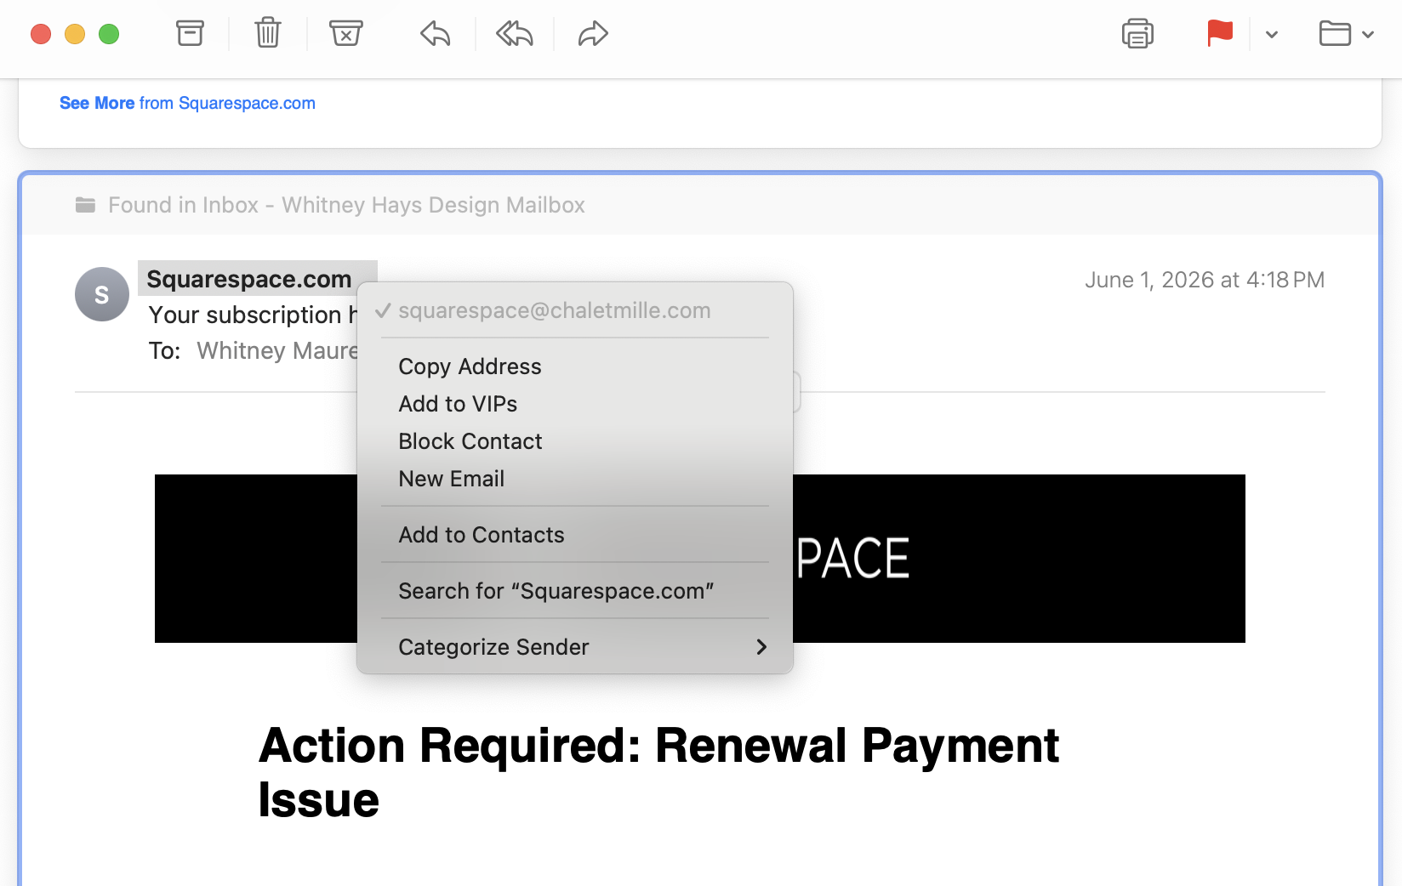Choose Search for "Squarespace.com"
The height and width of the screenshot is (886, 1402).
tap(575, 591)
